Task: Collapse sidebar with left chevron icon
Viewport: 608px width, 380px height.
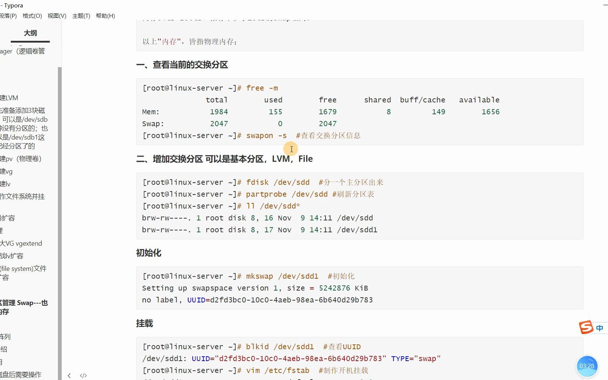Action: [x=69, y=376]
